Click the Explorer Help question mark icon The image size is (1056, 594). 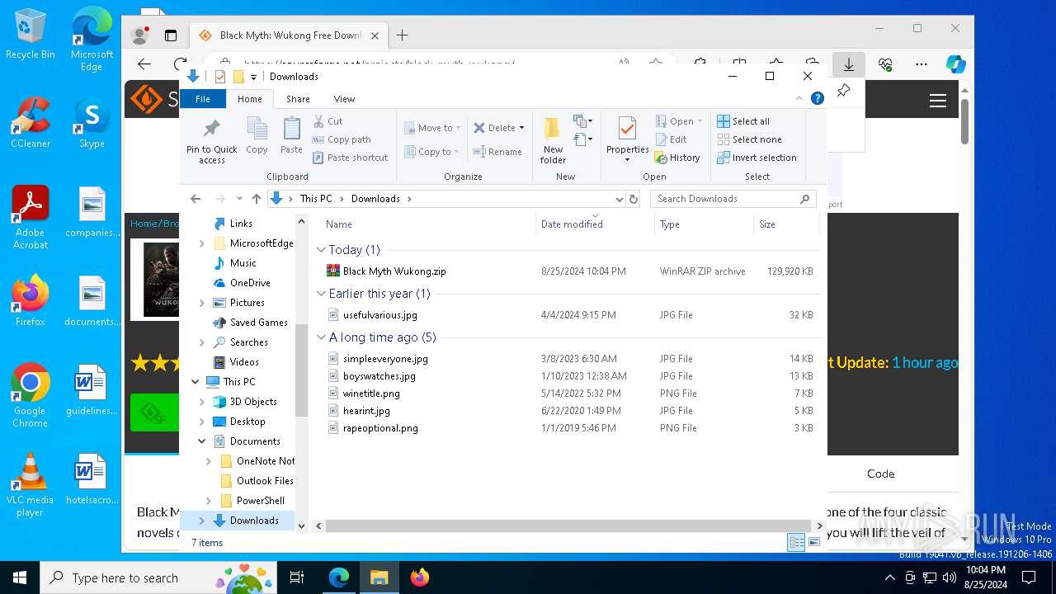(x=818, y=98)
